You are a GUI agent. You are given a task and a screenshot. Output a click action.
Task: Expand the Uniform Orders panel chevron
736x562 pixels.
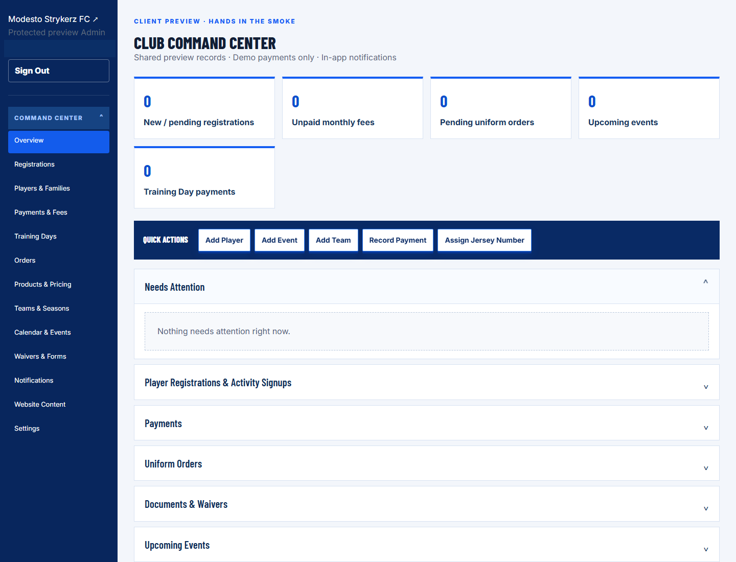pos(706,468)
